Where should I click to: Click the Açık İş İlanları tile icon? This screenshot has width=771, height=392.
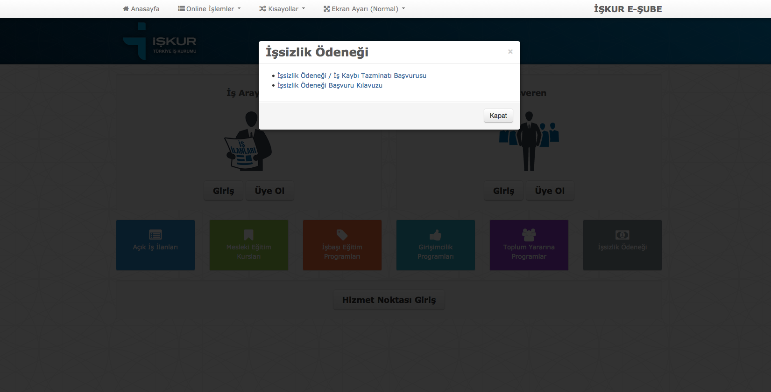(x=155, y=234)
